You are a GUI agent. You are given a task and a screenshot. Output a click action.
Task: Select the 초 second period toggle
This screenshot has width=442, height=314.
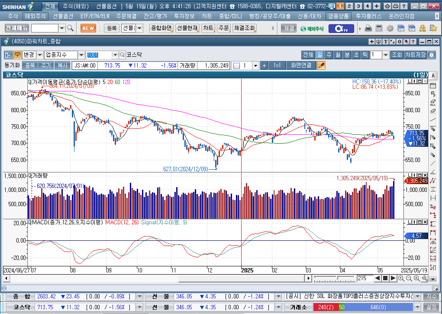(x=356, y=55)
